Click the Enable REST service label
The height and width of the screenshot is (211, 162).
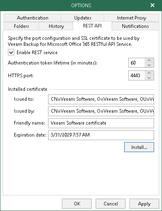point(37,52)
